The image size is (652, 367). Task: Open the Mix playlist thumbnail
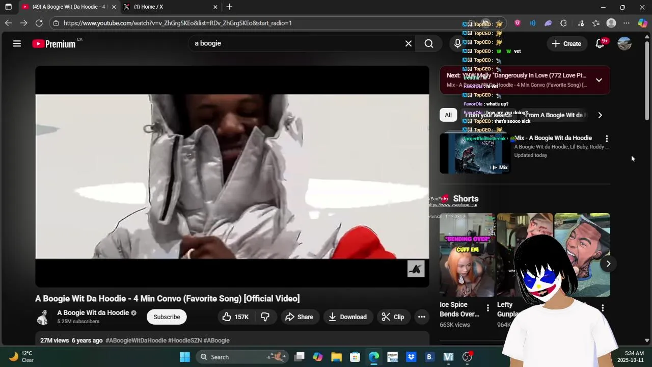[x=475, y=153]
